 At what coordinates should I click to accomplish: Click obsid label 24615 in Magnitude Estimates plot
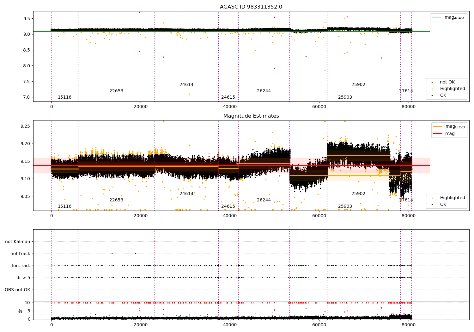click(228, 206)
